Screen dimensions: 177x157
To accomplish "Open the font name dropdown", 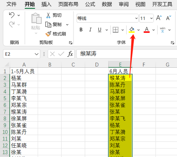I will tap(137, 18).
